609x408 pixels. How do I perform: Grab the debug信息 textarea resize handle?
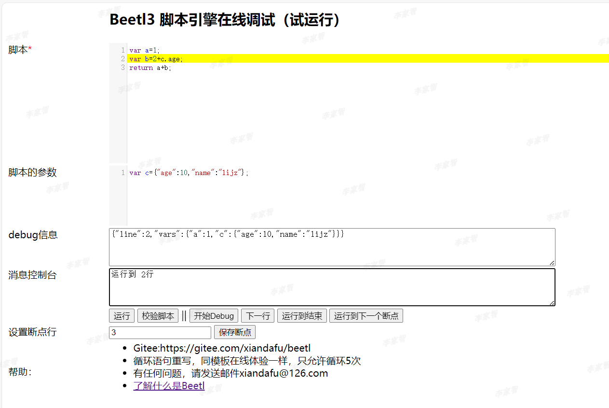click(552, 262)
